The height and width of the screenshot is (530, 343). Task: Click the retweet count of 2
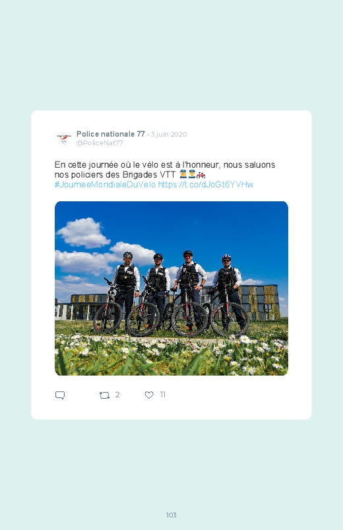point(117,395)
